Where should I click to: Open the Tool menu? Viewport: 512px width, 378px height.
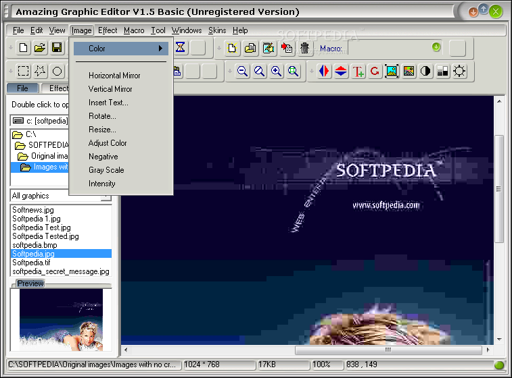tap(158, 30)
